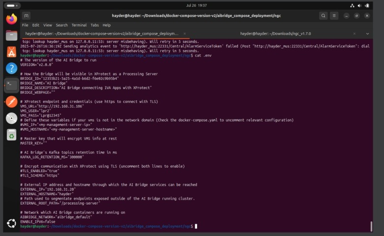Open the Ubuntu App Center icon
The width and height of the screenshot is (384, 236).
pos(11,52)
